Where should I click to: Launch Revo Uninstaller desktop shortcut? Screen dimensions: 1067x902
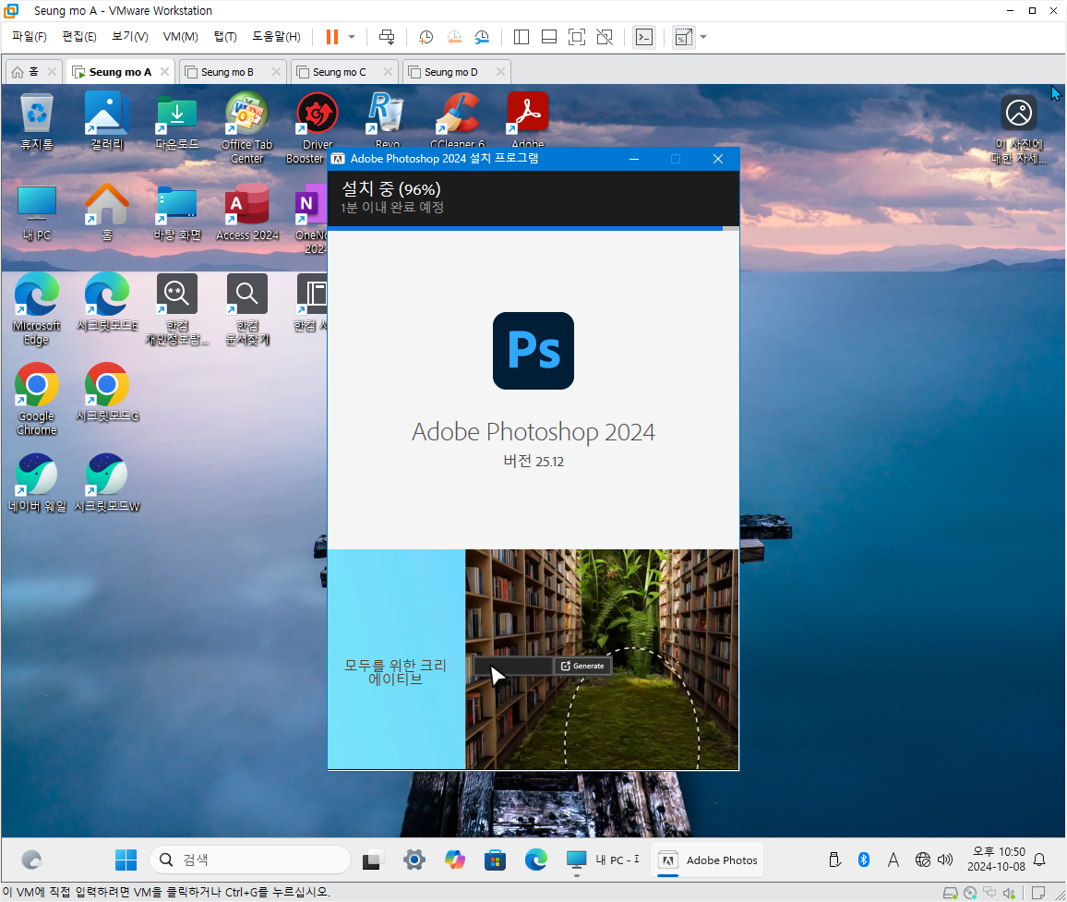coord(387,121)
